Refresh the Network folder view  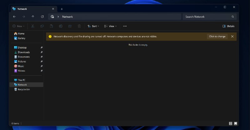(x=42, y=17)
